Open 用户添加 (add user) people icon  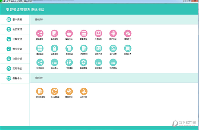(113, 33)
